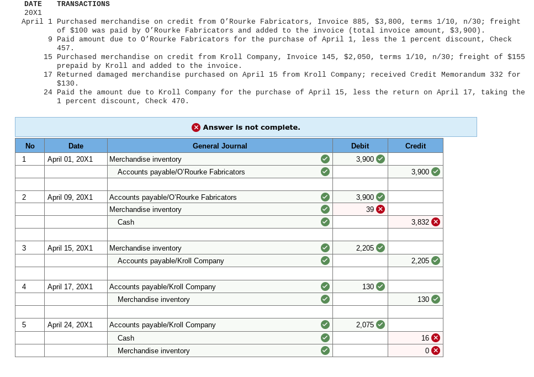Click the green checkmark beside Cash in entry 5

(x=325, y=338)
